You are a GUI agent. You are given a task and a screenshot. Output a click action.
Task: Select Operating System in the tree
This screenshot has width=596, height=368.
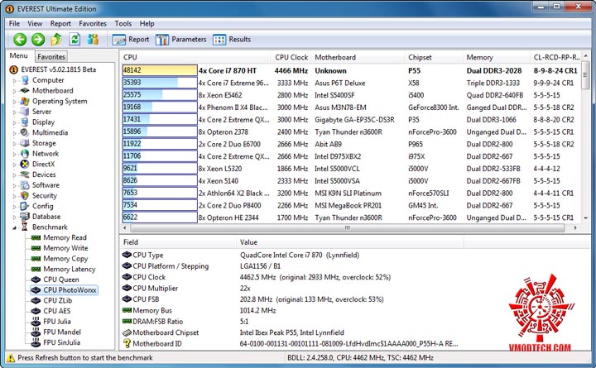point(60,101)
